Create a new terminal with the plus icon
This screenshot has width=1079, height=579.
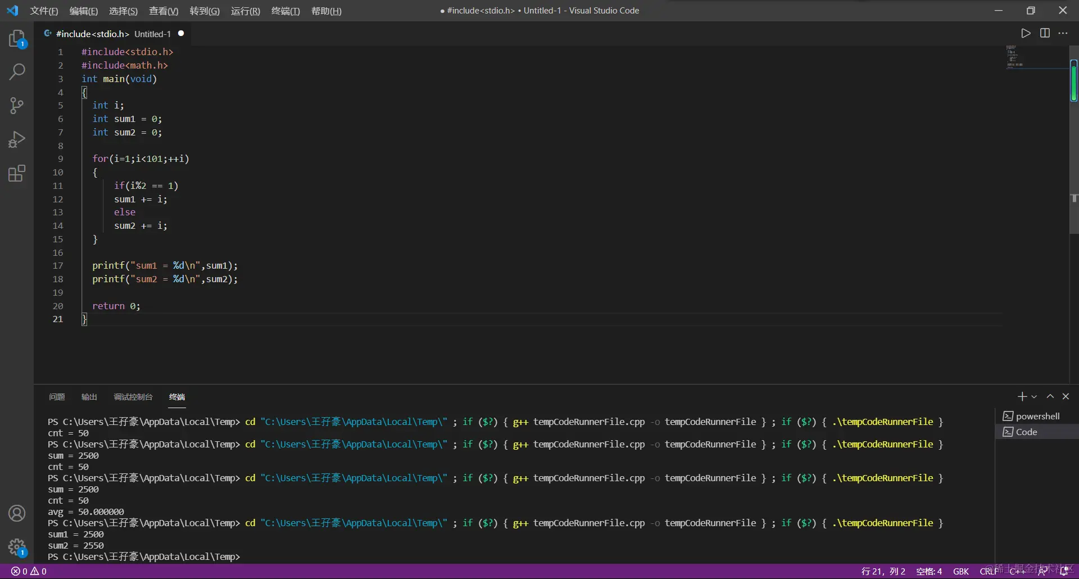pyautogui.click(x=1022, y=396)
